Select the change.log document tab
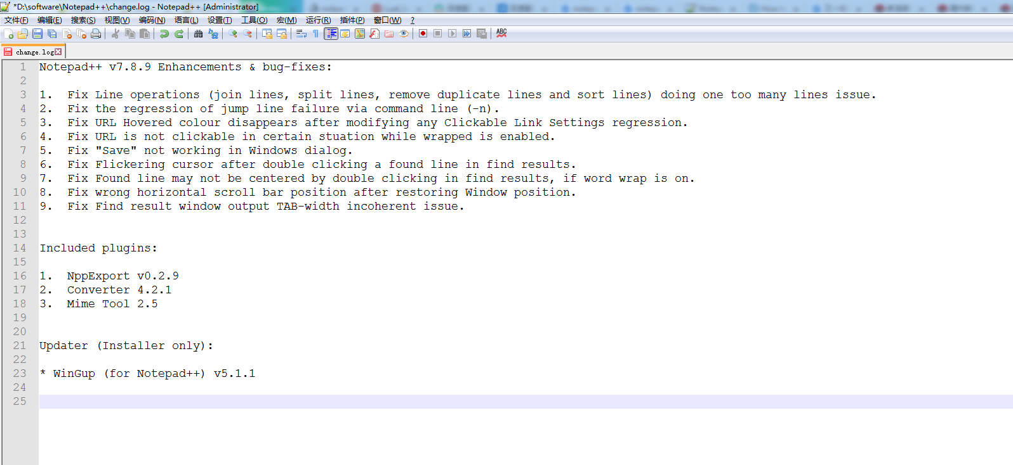 click(x=33, y=52)
